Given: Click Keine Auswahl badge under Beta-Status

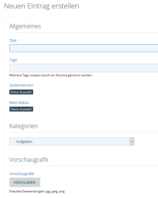Looking at the screenshot, I should click(x=21, y=109).
